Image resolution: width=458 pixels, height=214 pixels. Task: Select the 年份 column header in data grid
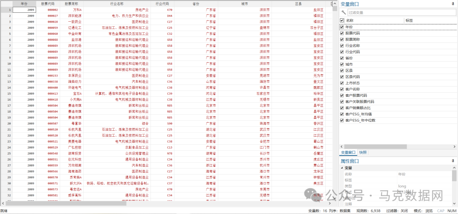tap(25, 4)
